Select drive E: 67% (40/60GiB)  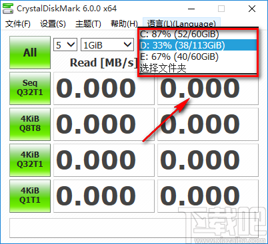click(x=198, y=57)
